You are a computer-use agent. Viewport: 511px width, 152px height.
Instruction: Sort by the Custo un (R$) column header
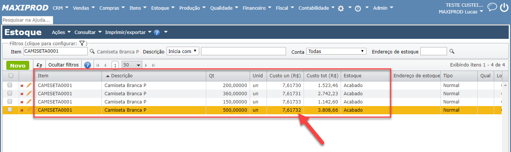coord(285,75)
